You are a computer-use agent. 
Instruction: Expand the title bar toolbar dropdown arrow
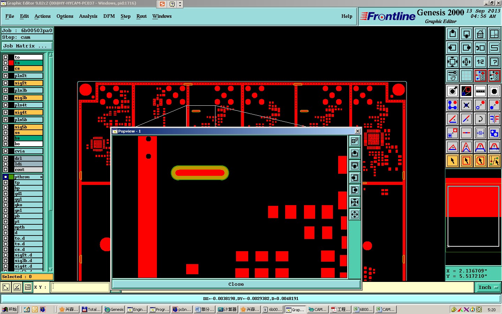click(x=180, y=4)
